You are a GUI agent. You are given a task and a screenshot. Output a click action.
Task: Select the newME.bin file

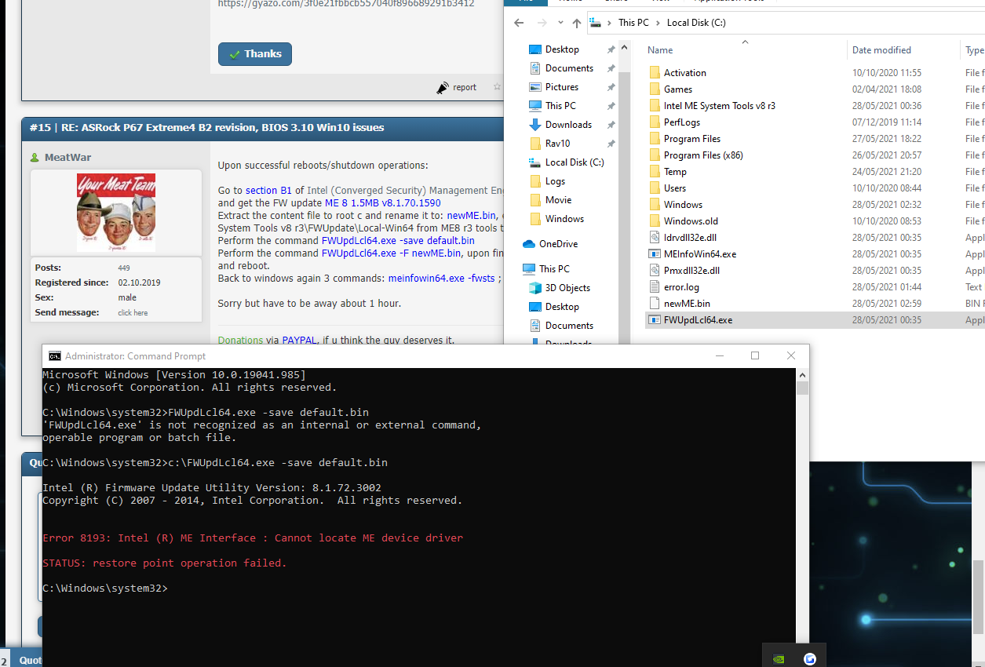tap(686, 304)
